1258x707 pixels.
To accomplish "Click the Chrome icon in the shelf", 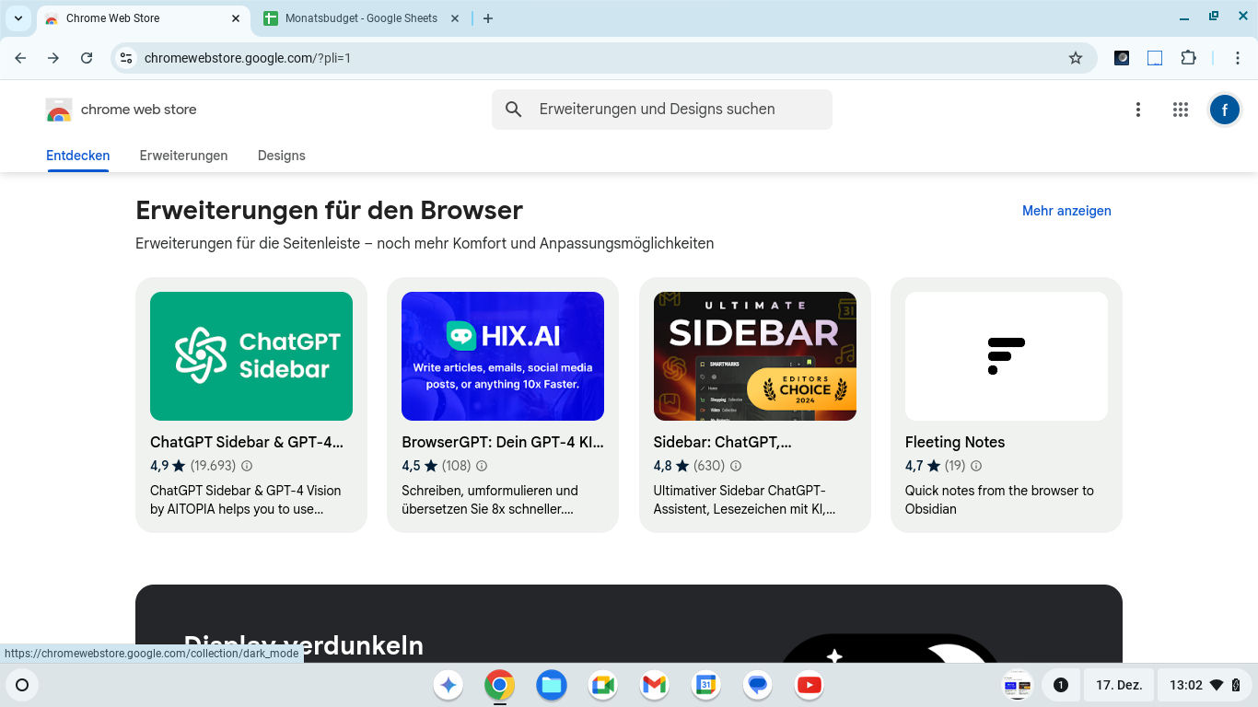I will [500, 685].
